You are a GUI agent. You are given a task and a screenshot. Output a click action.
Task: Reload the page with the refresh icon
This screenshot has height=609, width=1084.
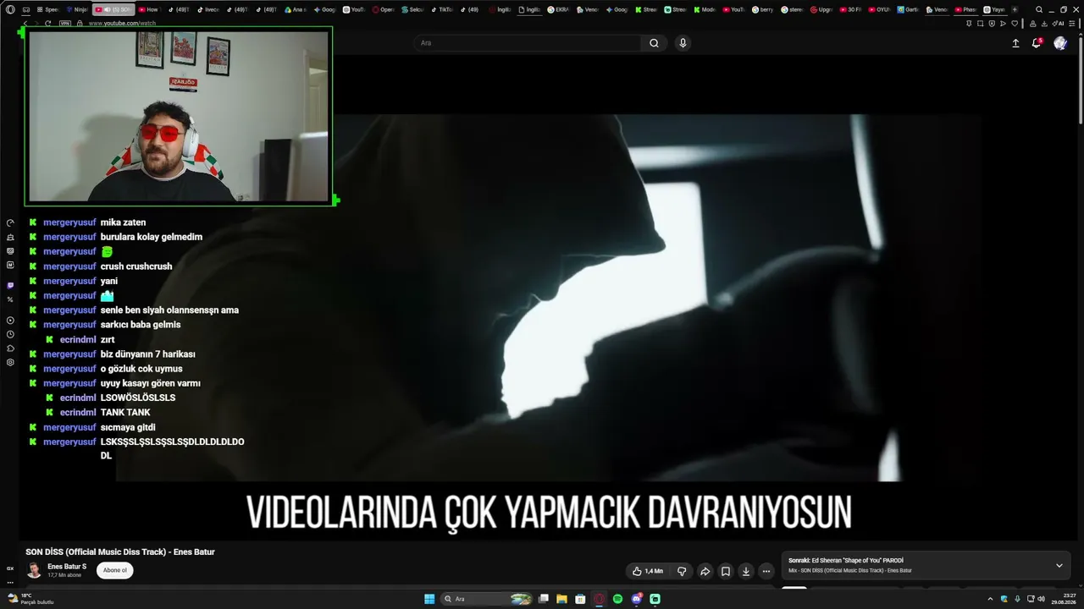click(47, 24)
